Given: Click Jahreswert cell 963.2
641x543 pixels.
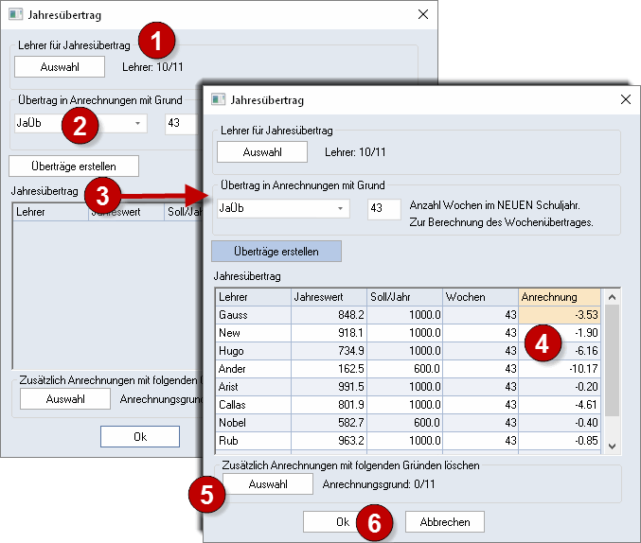Looking at the screenshot, I should point(329,441).
